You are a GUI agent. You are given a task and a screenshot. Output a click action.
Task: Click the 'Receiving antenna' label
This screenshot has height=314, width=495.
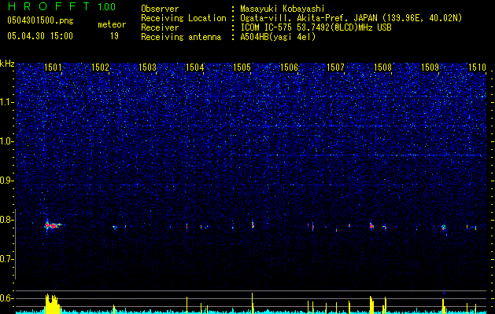point(181,37)
